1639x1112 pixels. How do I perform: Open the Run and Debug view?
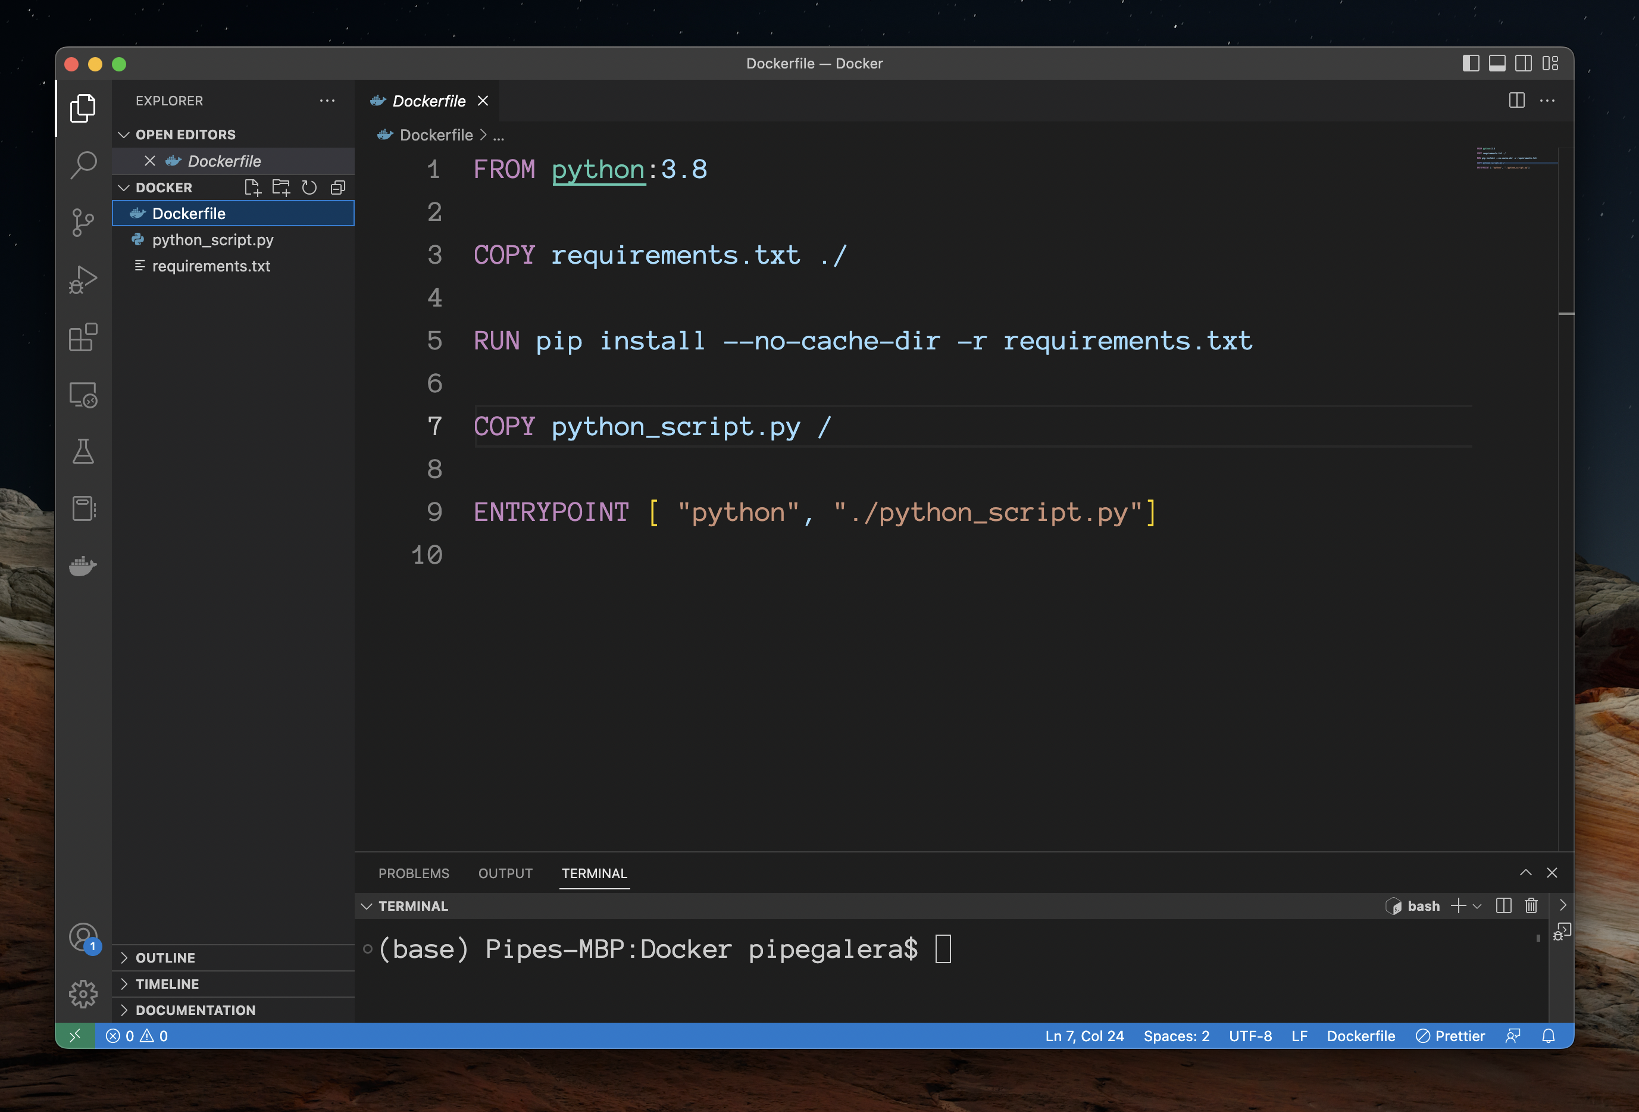(83, 280)
